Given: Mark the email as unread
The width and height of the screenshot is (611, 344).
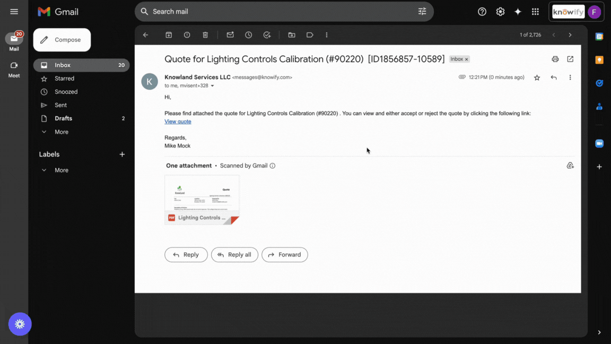Looking at the screenshot, I should coord(230,35).
